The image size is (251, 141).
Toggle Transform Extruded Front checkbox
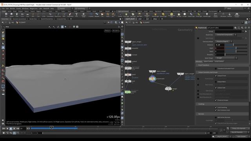[x=216, y=69]
